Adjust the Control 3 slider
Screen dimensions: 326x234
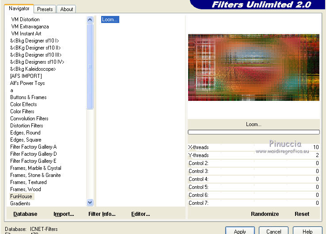(x=254, y=171)
